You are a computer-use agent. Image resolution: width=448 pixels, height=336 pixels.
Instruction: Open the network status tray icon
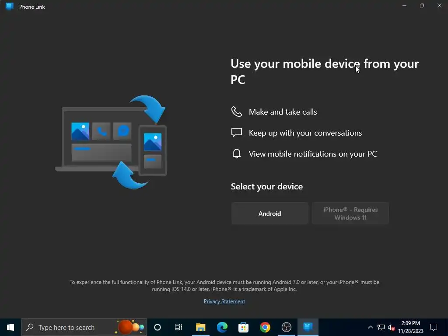(381, 327)
